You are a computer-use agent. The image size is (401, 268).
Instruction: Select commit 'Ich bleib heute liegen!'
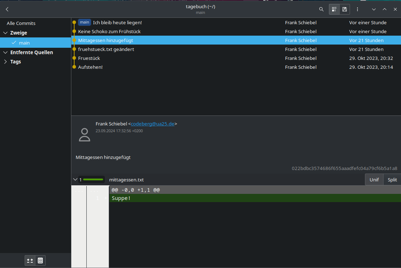coord(236,22)
